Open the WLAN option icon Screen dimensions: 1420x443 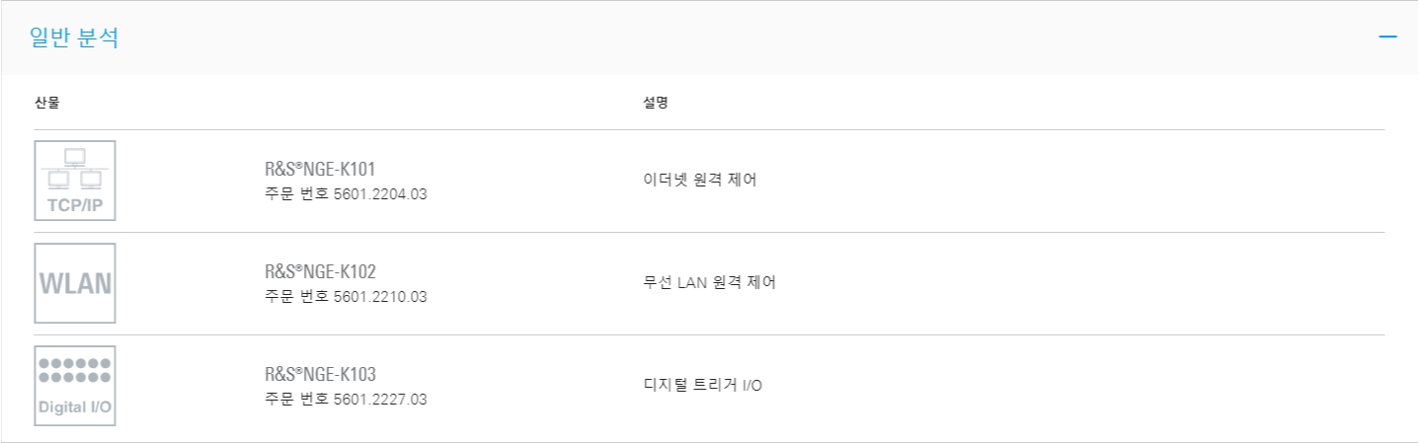75,283
